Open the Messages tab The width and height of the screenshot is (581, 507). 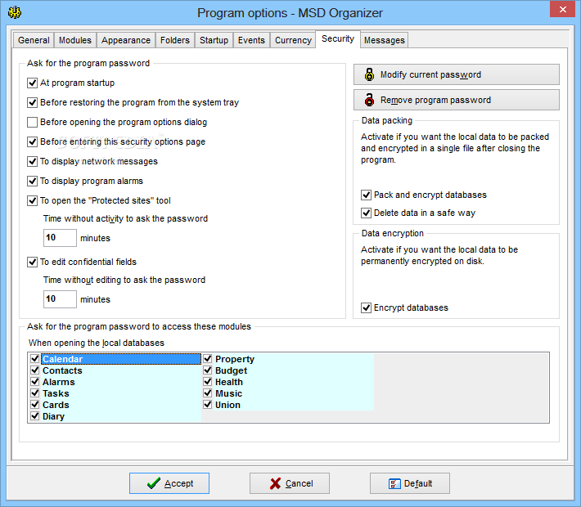(385, 40)
